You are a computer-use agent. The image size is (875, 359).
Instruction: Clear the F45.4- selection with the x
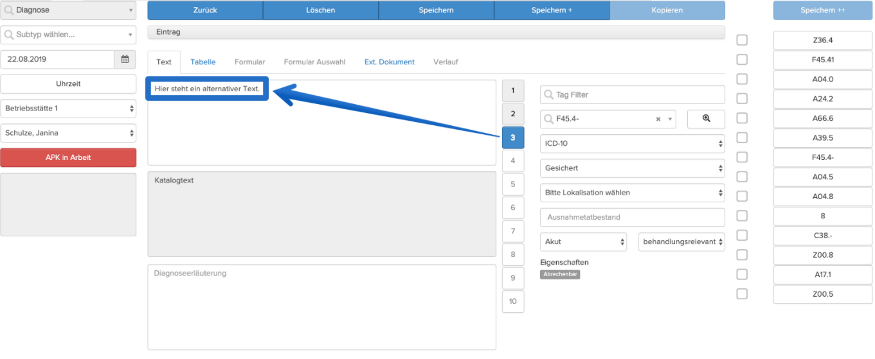click(658, 119)
